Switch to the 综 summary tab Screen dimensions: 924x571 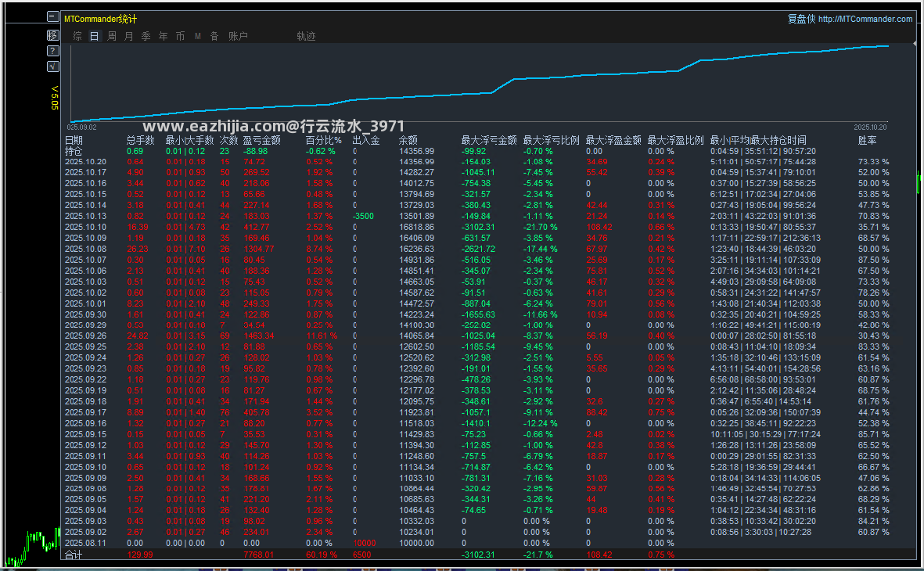77,37
